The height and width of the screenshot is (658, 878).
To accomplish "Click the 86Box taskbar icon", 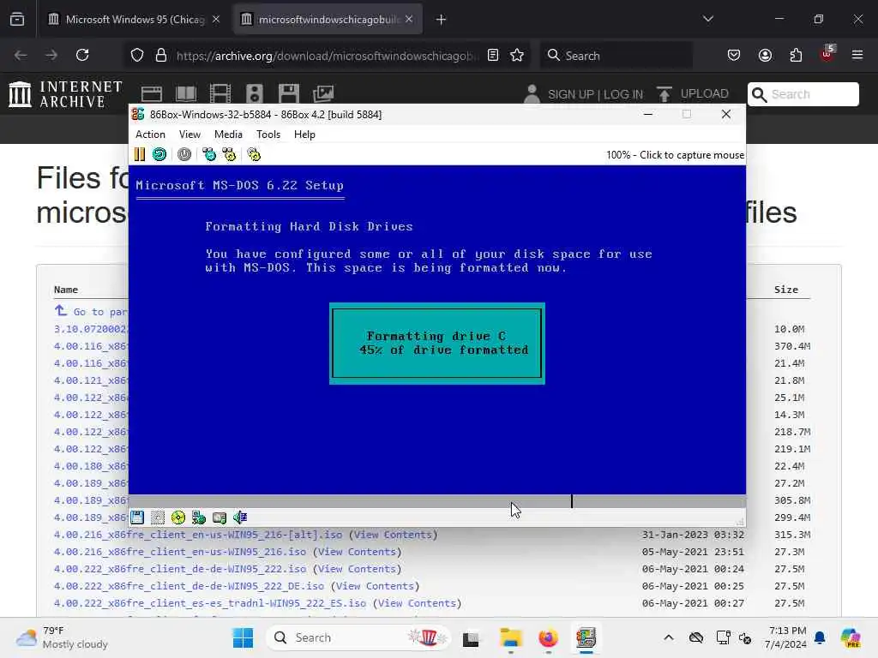I will (586, 637).
